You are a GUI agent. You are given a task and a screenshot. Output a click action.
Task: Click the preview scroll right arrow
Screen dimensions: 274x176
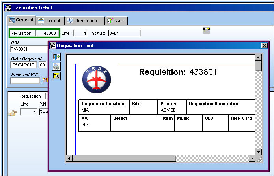[x=252, y=159]
